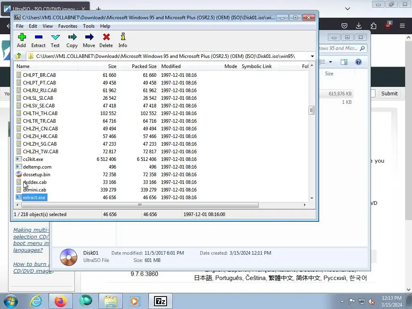
Task: Toggle the Explorer preview pane icon
Action: point(344,62)
